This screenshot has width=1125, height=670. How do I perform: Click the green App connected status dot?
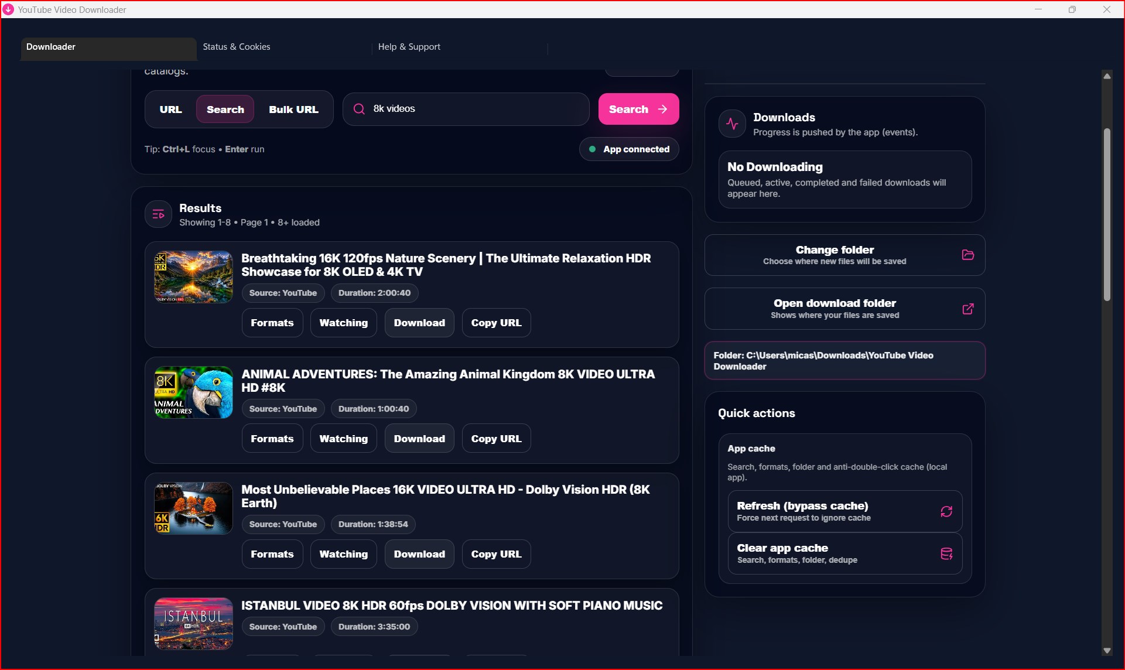(x=592, y=149)
